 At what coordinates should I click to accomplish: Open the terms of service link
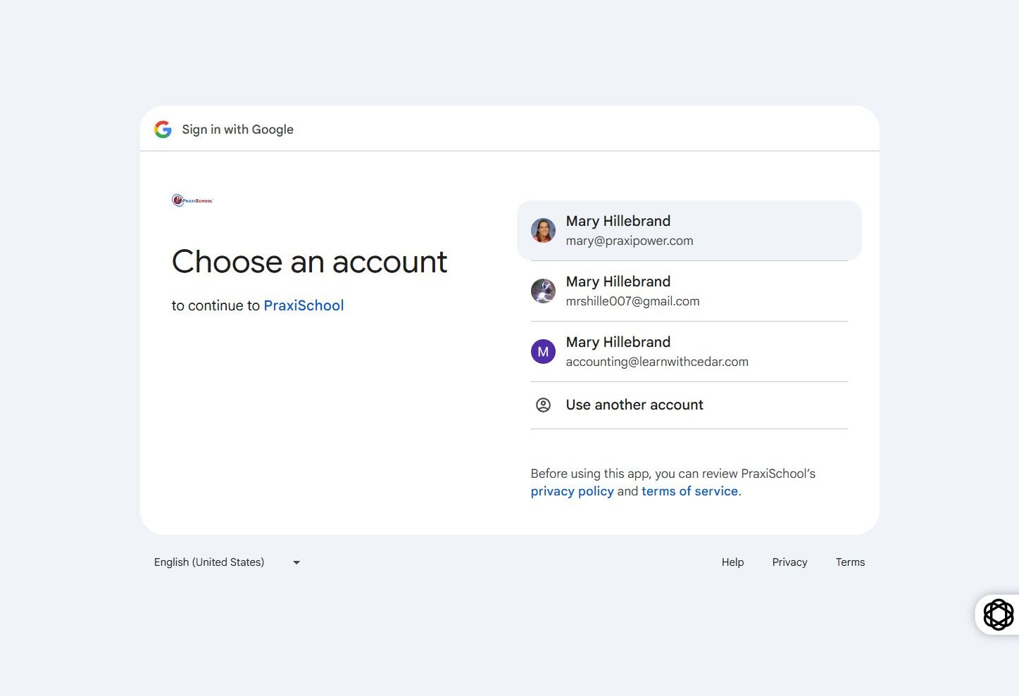coord(689,491)
